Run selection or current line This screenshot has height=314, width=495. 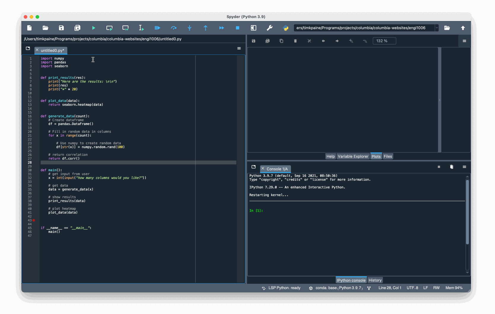click(x=141, y=28)
